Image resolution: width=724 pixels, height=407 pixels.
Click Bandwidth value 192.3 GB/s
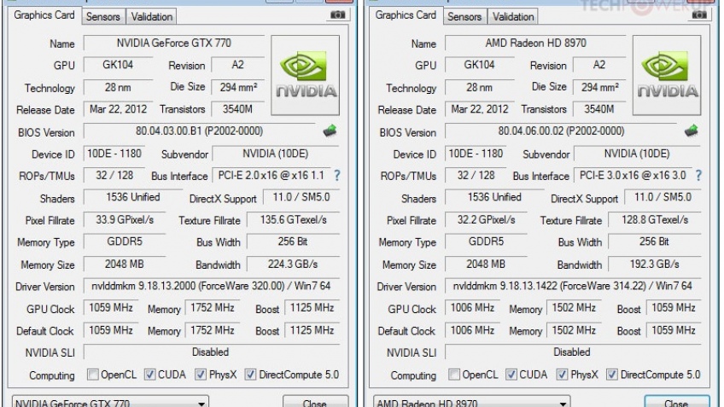click(x=655, y=264)
